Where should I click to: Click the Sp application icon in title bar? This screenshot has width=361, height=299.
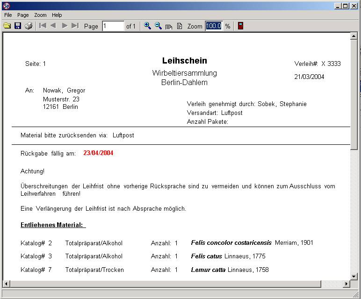(7, 6)
